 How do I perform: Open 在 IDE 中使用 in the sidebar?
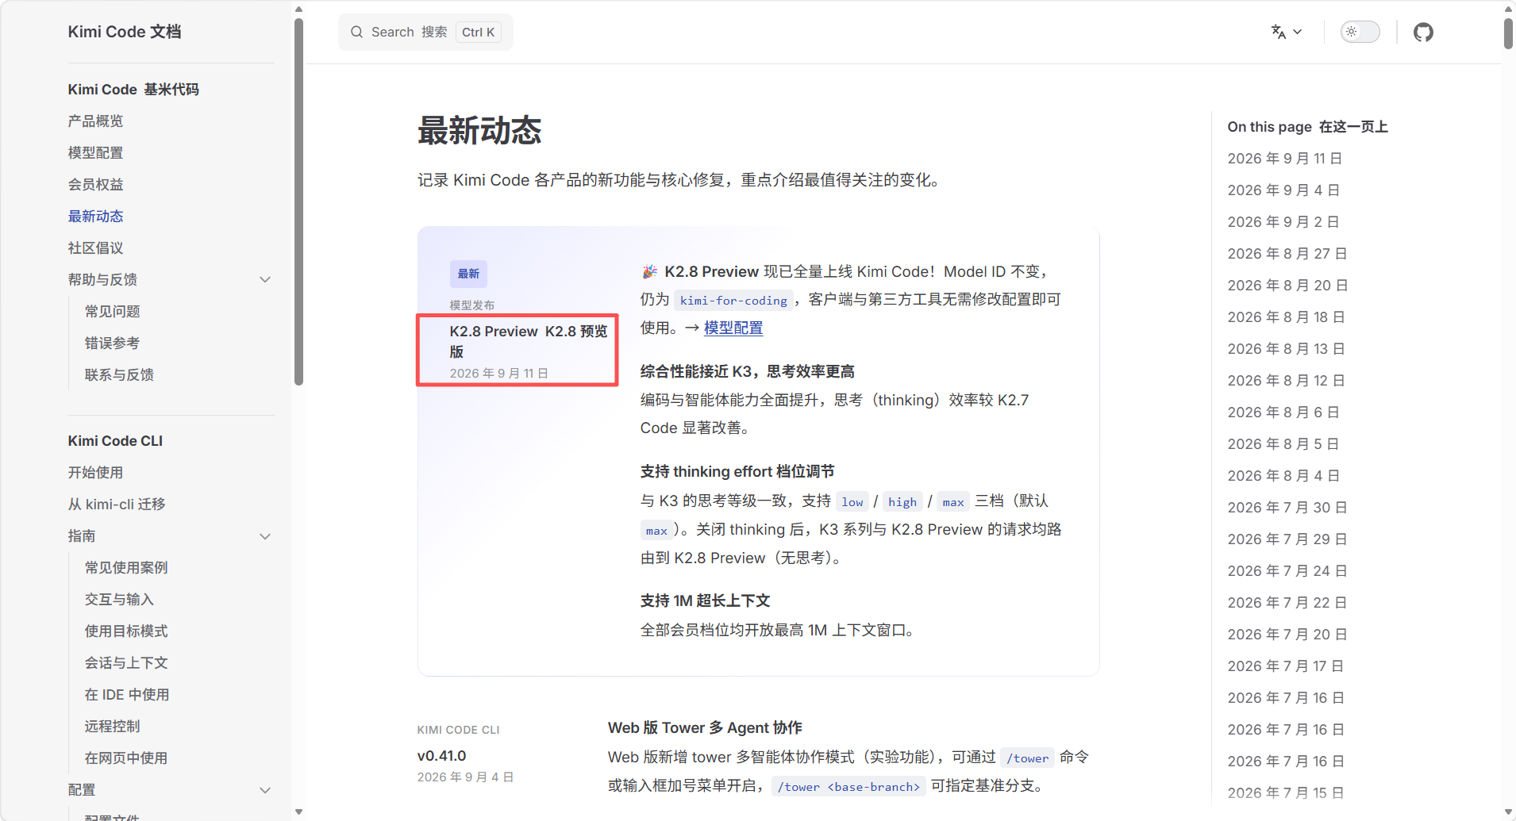coord(127,695)
